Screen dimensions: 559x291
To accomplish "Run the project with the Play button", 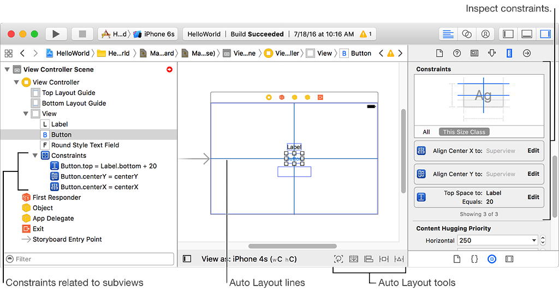I will tap(56, 34).
